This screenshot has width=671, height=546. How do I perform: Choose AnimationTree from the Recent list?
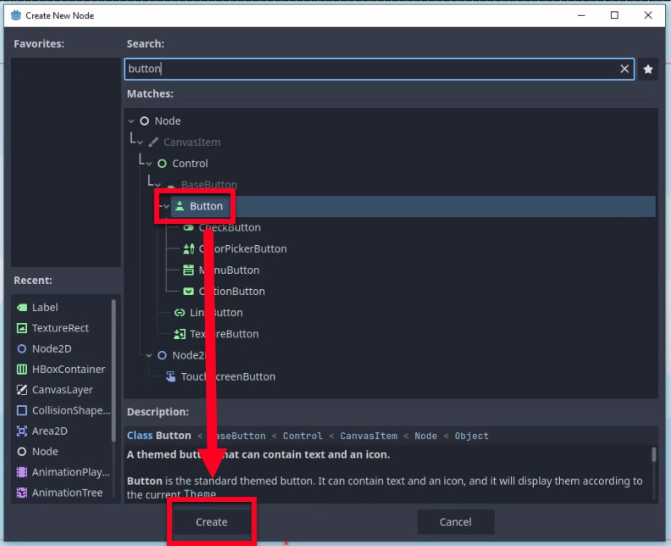click(67, 493)
